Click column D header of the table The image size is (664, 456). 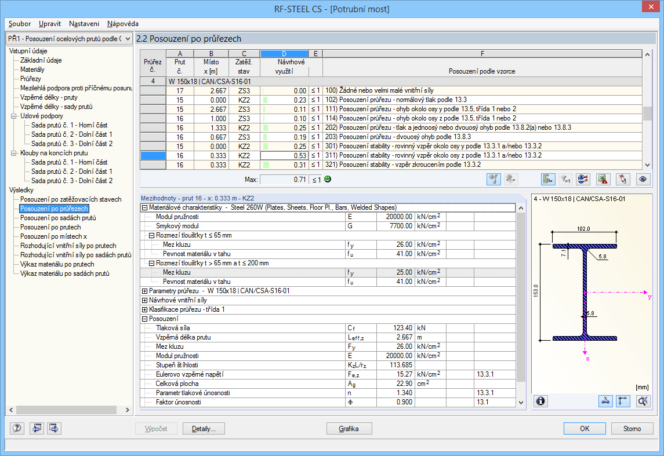click(x=284, y=54)
